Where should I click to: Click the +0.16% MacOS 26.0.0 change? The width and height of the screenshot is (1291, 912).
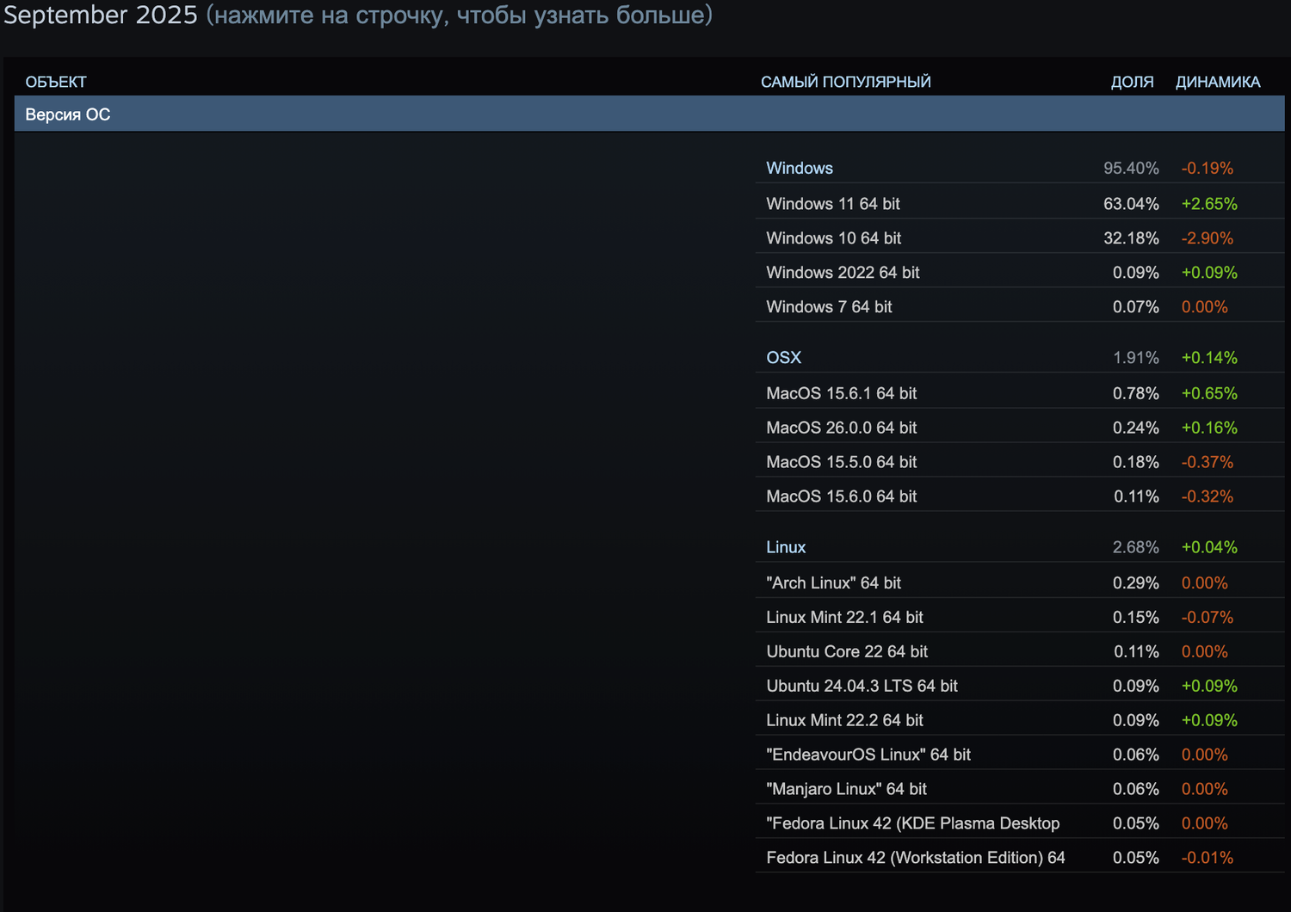[1209, 428]
